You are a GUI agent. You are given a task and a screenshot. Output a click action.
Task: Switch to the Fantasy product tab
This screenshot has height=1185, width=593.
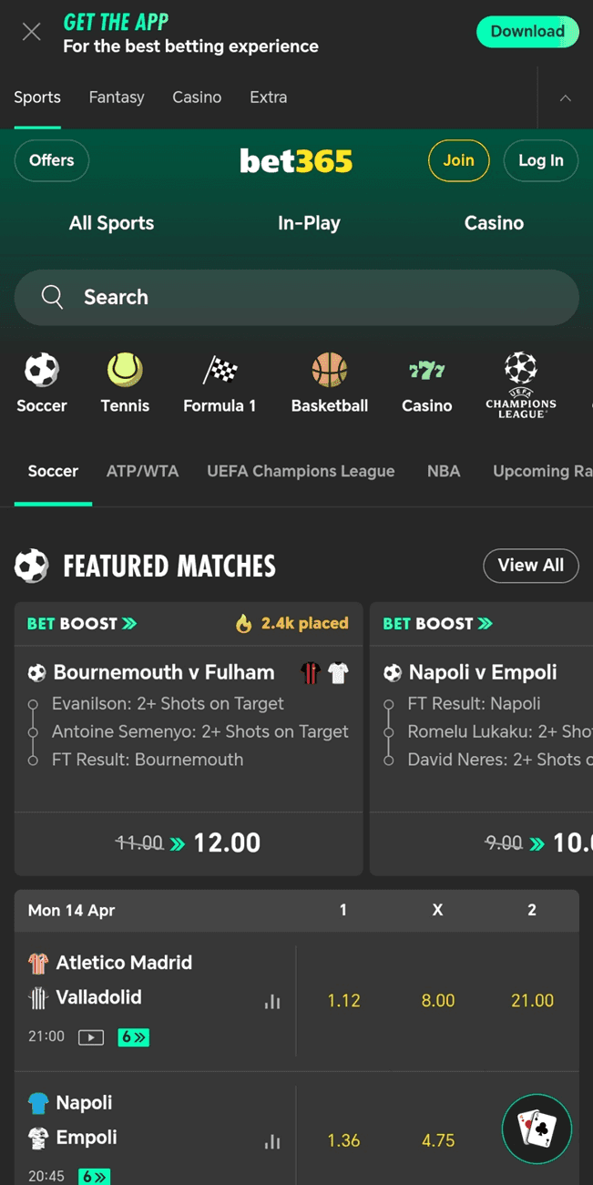pyautogui.click(x=117, y=97)
